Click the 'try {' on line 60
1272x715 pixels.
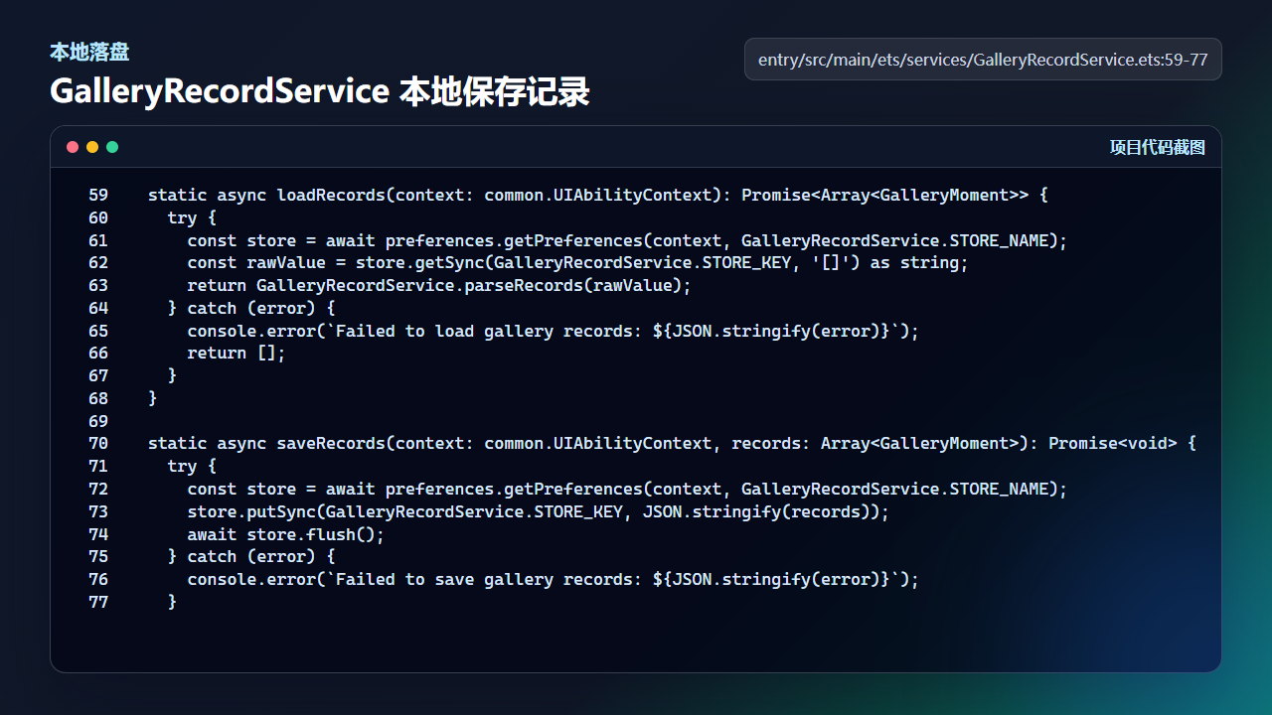click(x=192, y=217)
